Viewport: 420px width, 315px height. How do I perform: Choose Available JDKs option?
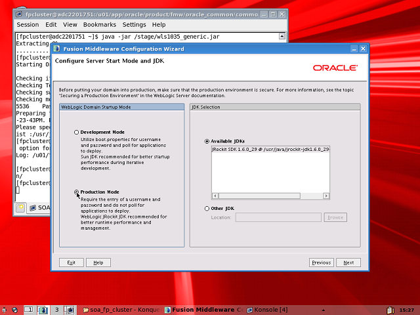[207, 141]
